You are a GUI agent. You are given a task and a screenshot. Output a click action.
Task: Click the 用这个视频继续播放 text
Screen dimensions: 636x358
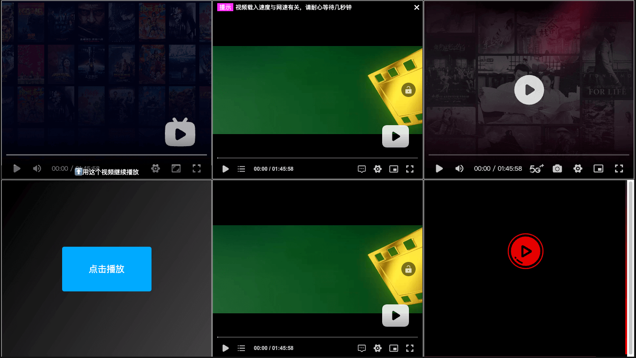(x=110, y=172)
